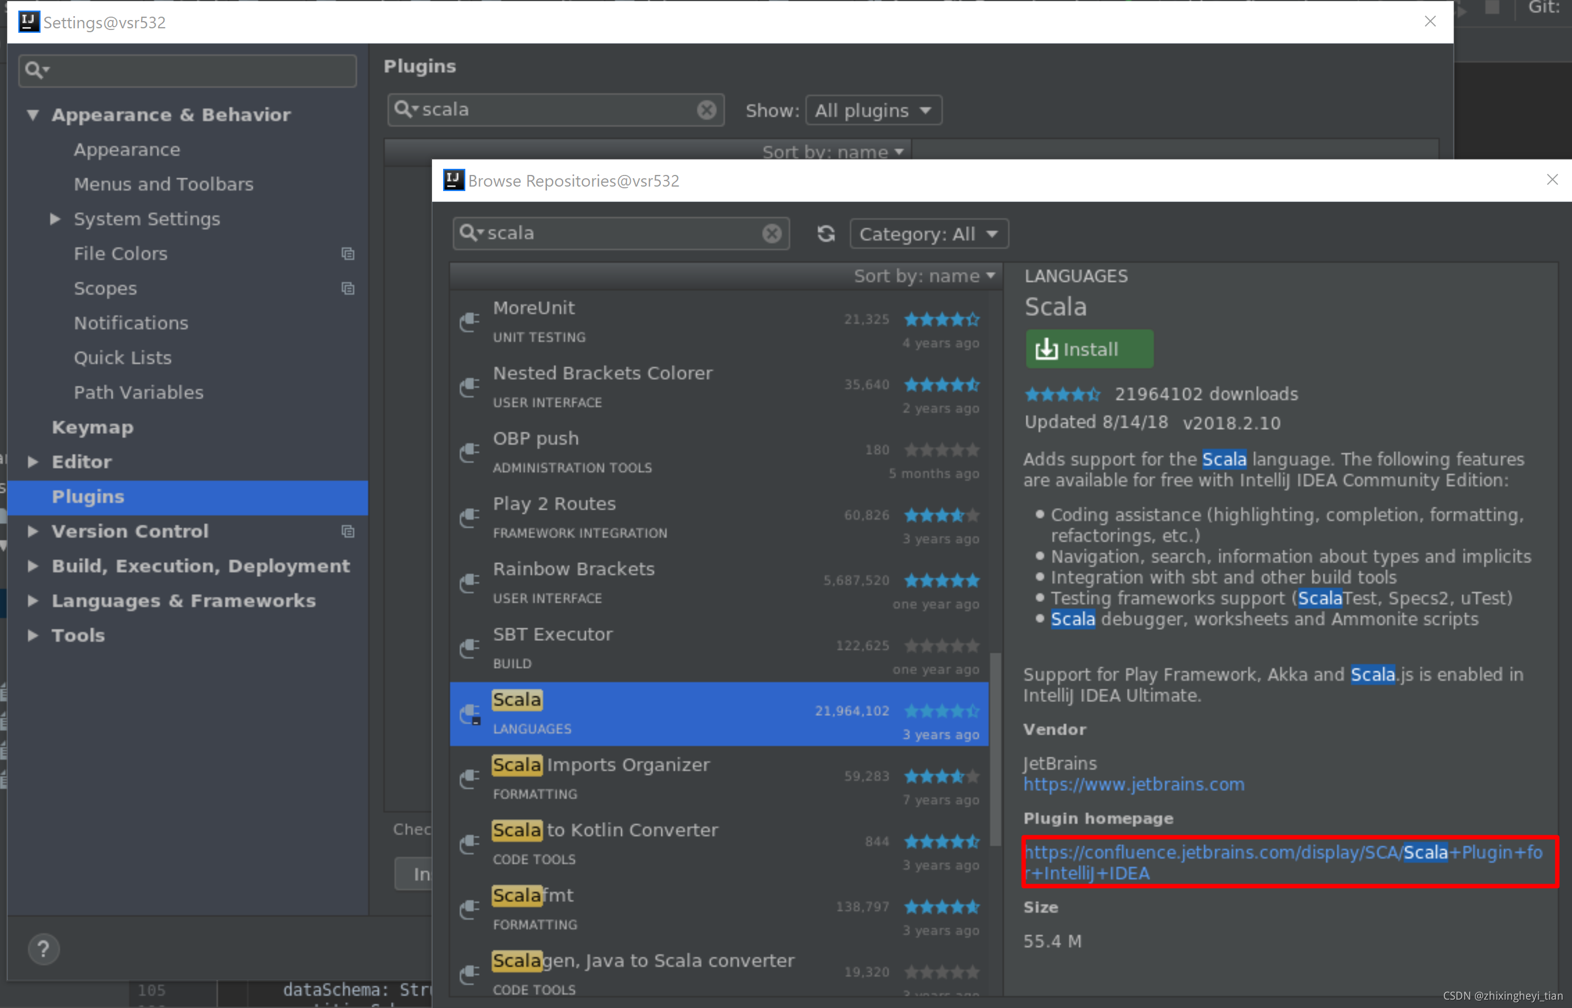Expand the System Settings node

coord(56,219)
